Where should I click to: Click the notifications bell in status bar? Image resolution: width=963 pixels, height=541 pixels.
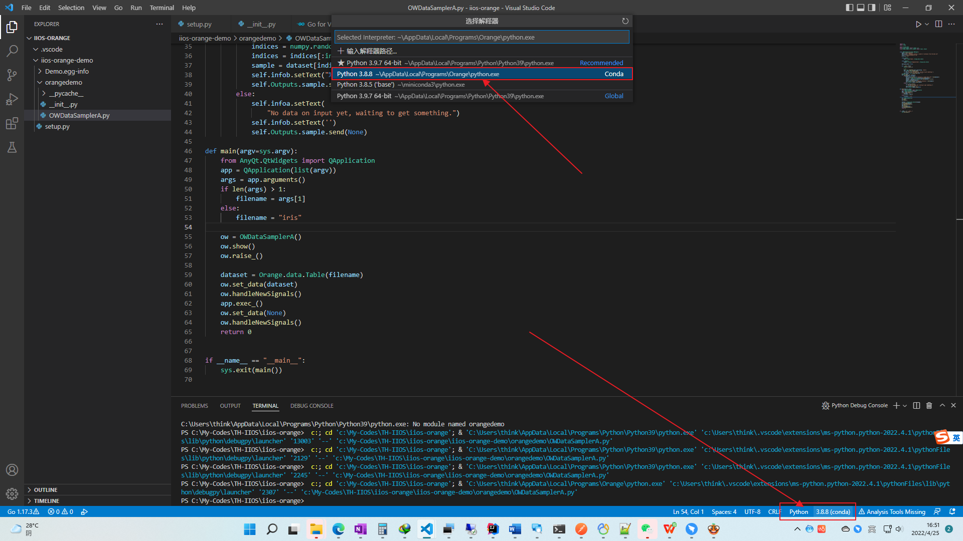(952, 511)
